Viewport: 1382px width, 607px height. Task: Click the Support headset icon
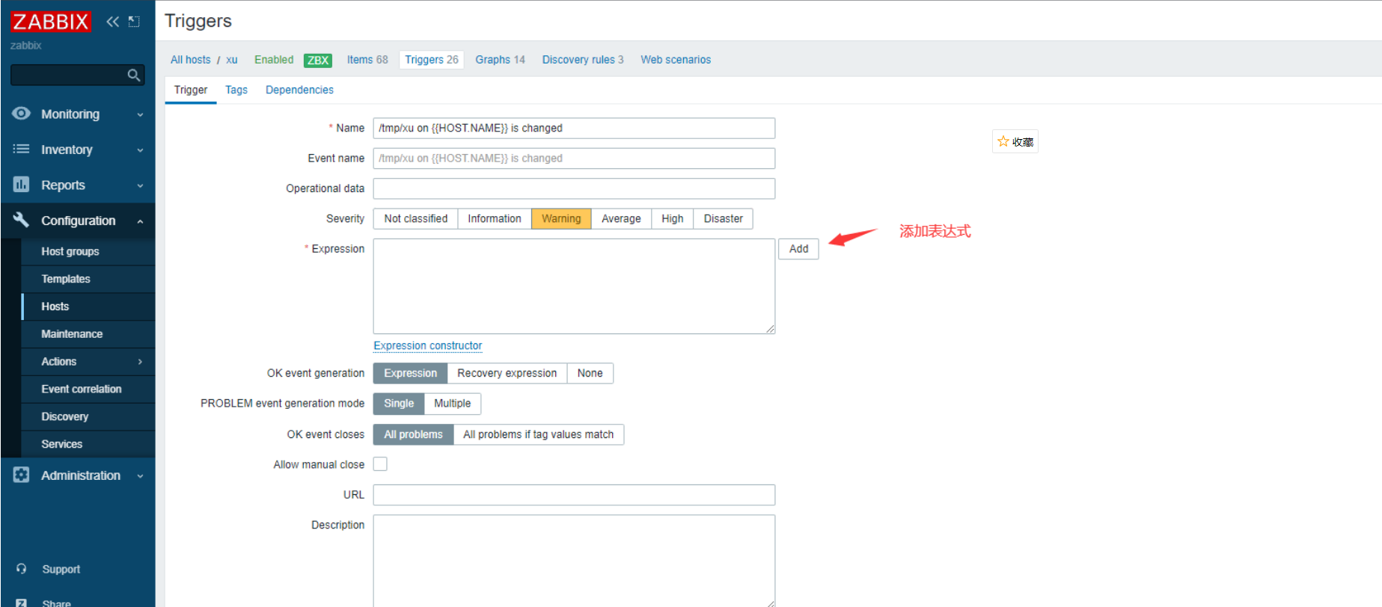[22, 569]
